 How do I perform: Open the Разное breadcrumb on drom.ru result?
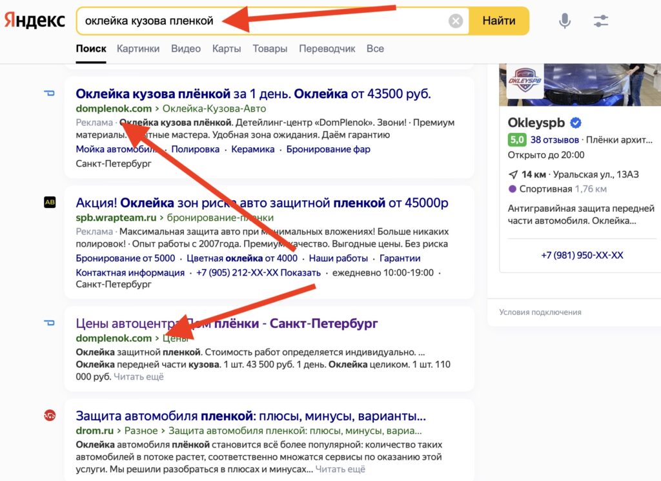click(141, 431)
